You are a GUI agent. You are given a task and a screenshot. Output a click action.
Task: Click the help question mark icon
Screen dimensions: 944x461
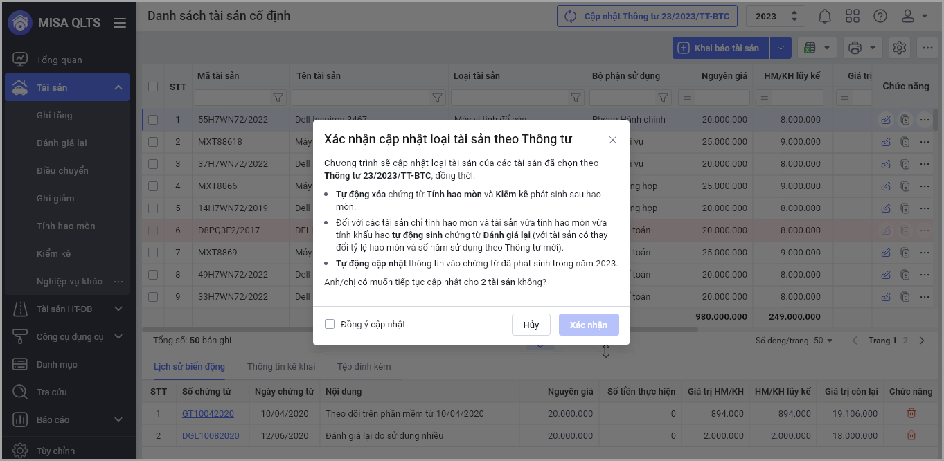[880, 16]
